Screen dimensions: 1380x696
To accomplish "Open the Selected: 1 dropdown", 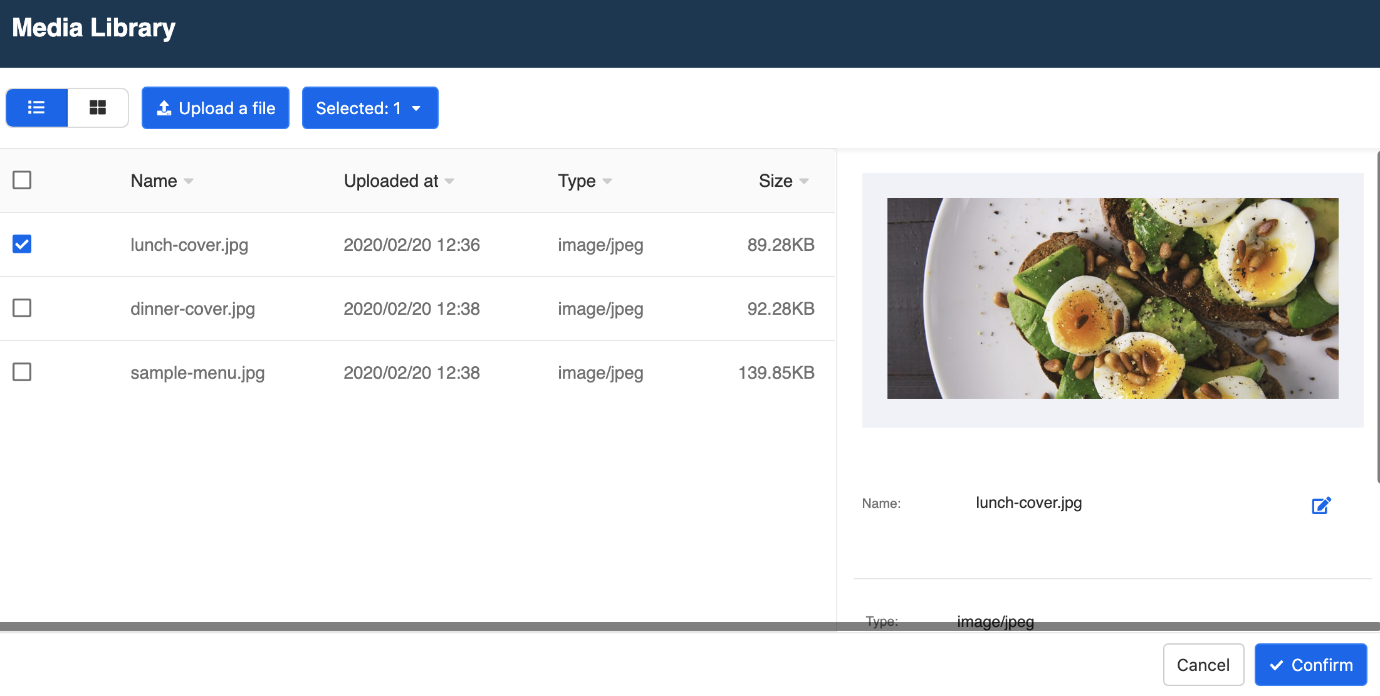I will pyautogui.click(x=370, y=107).
